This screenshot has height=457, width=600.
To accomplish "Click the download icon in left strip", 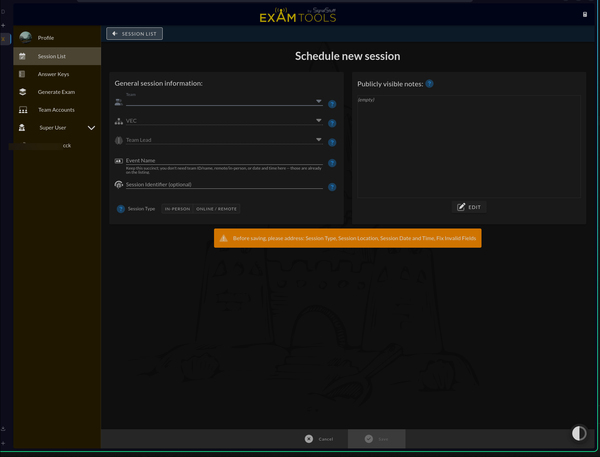I will click(x=3, y=429).
